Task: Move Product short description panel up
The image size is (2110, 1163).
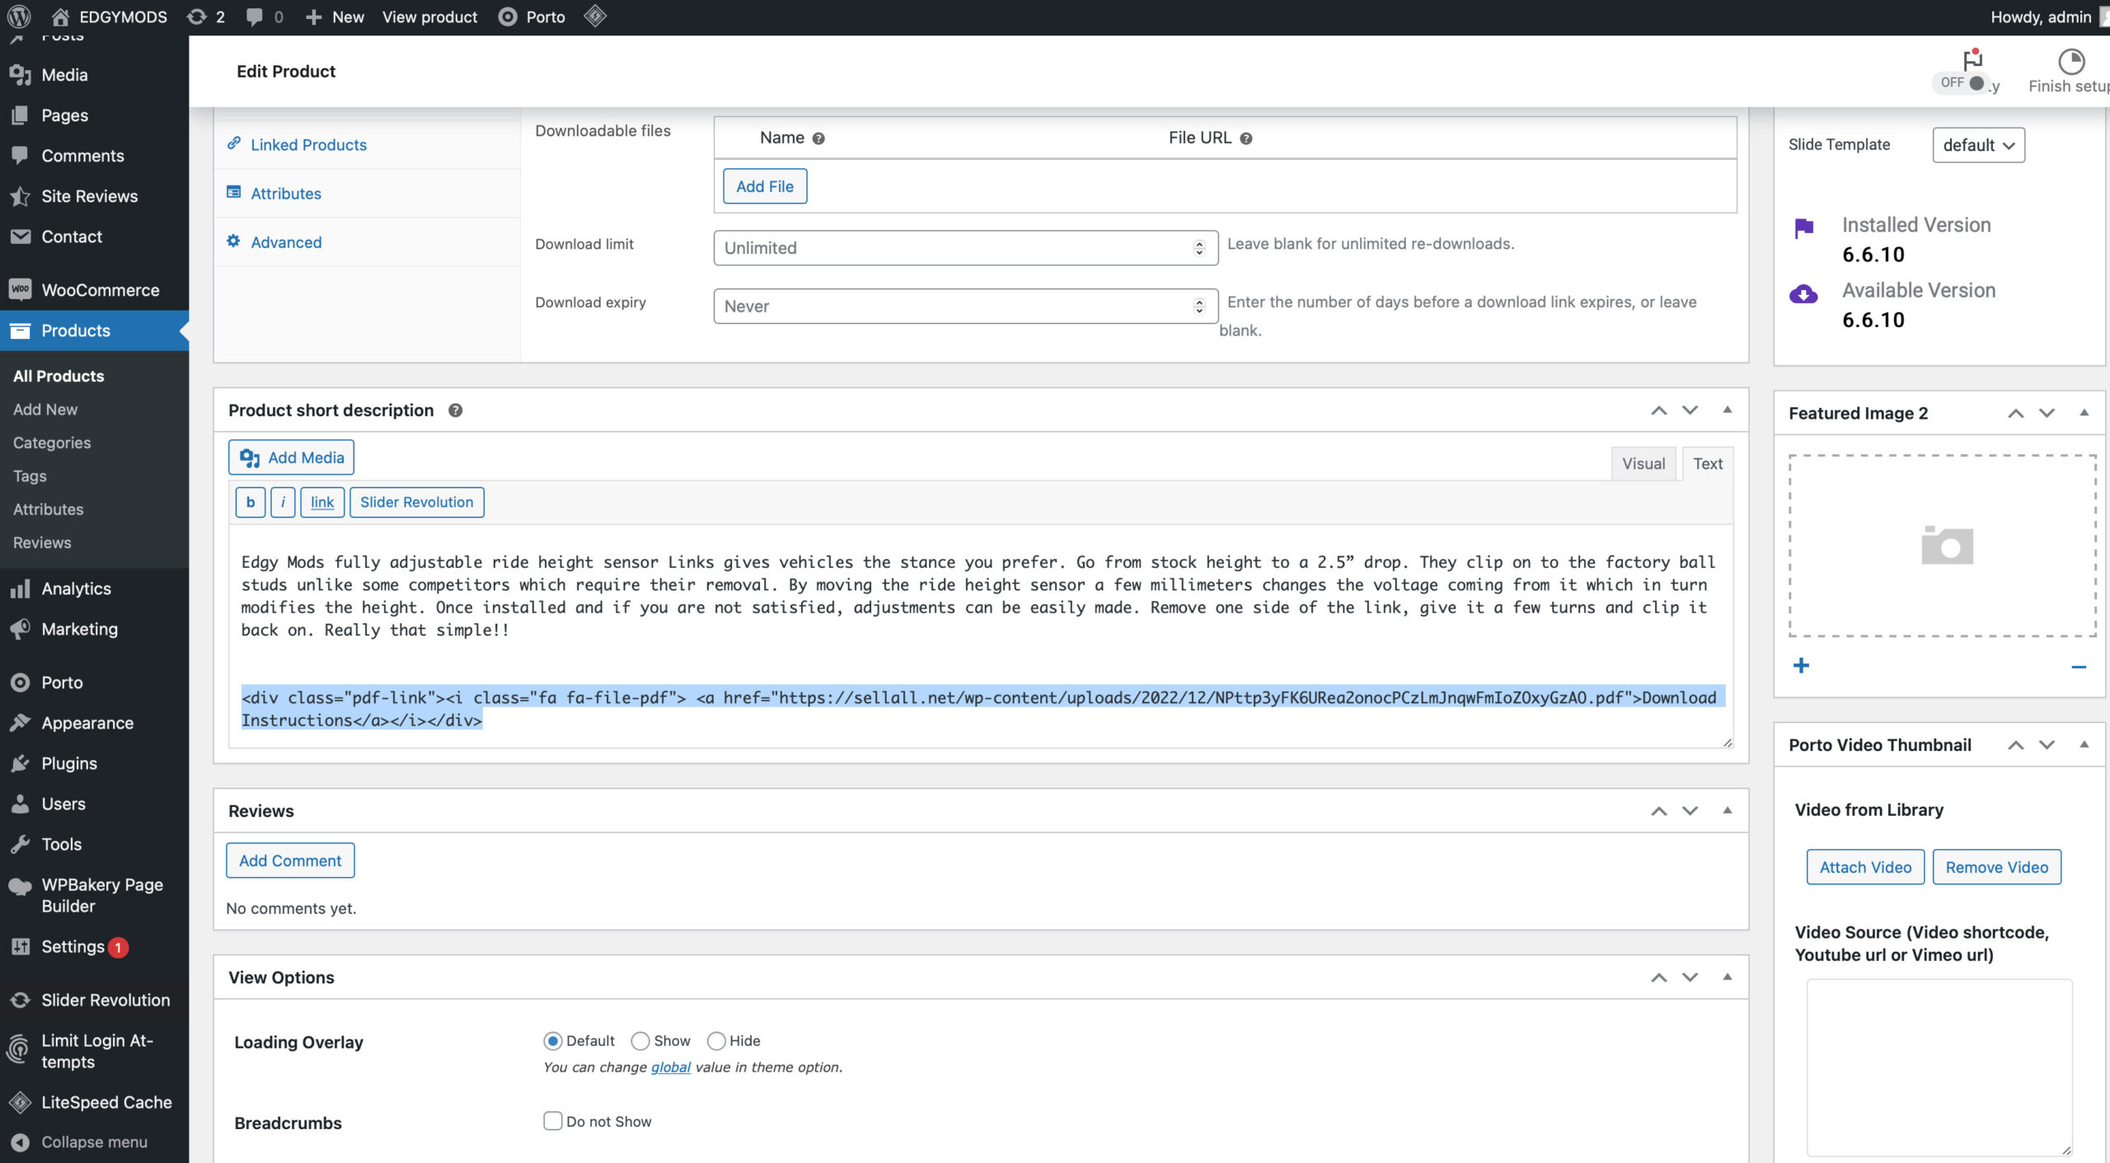Action: (1659, 410)
